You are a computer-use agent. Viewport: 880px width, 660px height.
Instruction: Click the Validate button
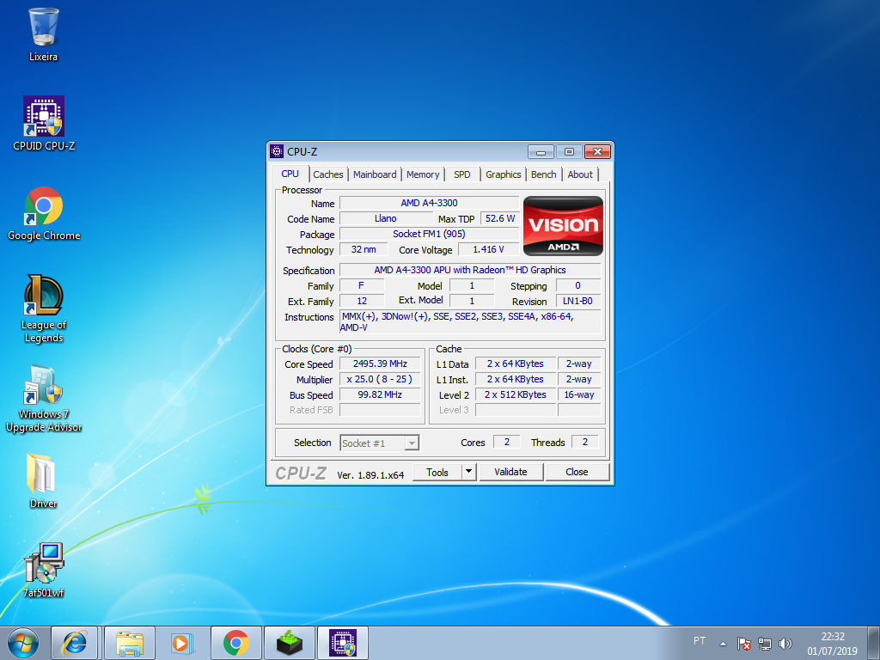510,472
